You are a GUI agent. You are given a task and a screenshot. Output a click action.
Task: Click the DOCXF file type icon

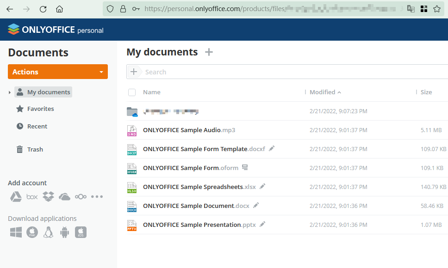(132, 150)
